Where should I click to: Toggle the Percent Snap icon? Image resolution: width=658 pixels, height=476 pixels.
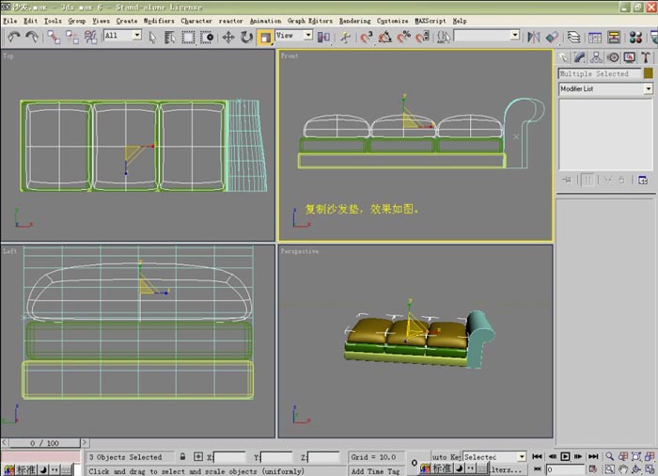pyautogui.click(x=403, y=38)
